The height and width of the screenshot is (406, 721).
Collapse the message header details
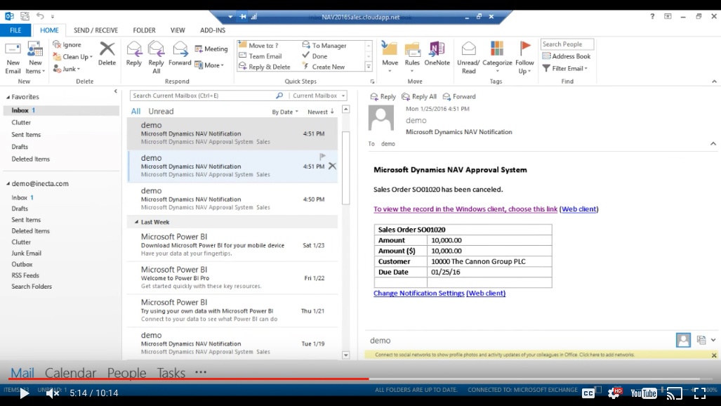click(x=713, y=143)
